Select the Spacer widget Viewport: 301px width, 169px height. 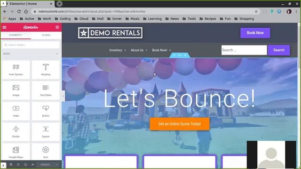pos(46,132)
